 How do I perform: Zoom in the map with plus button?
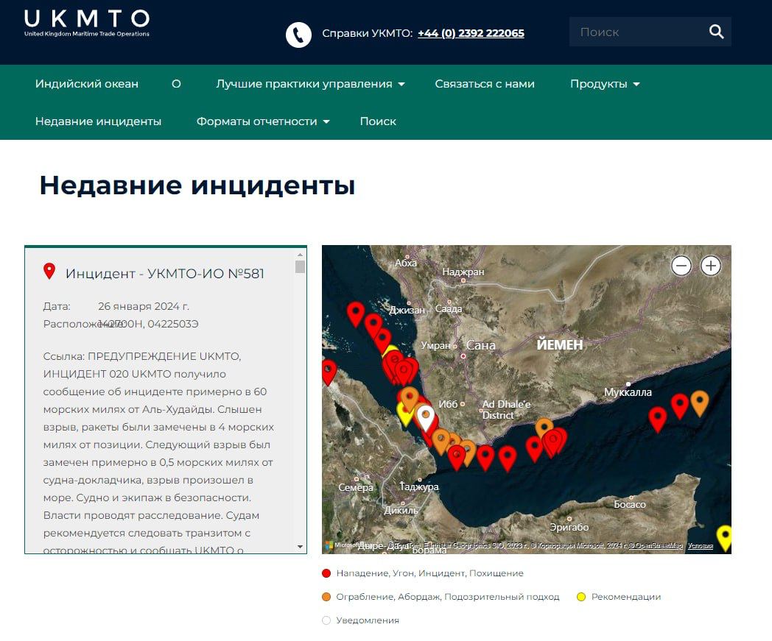(x=710, y=266)
